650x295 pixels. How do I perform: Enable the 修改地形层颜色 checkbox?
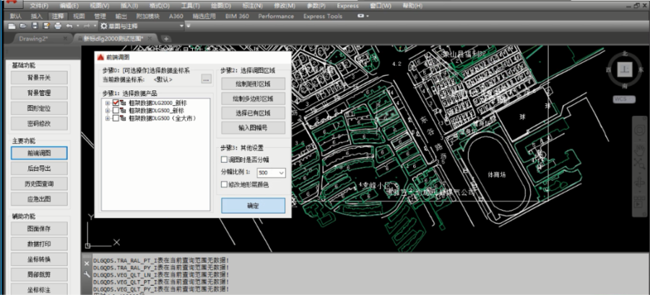pos(225,185)
